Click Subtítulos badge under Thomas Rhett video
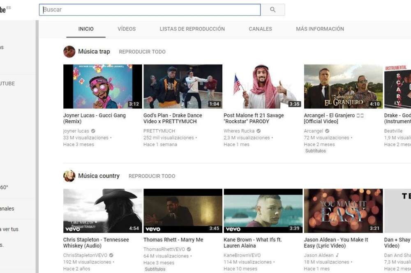The image size is (411, 273). [x=155, y=269]
